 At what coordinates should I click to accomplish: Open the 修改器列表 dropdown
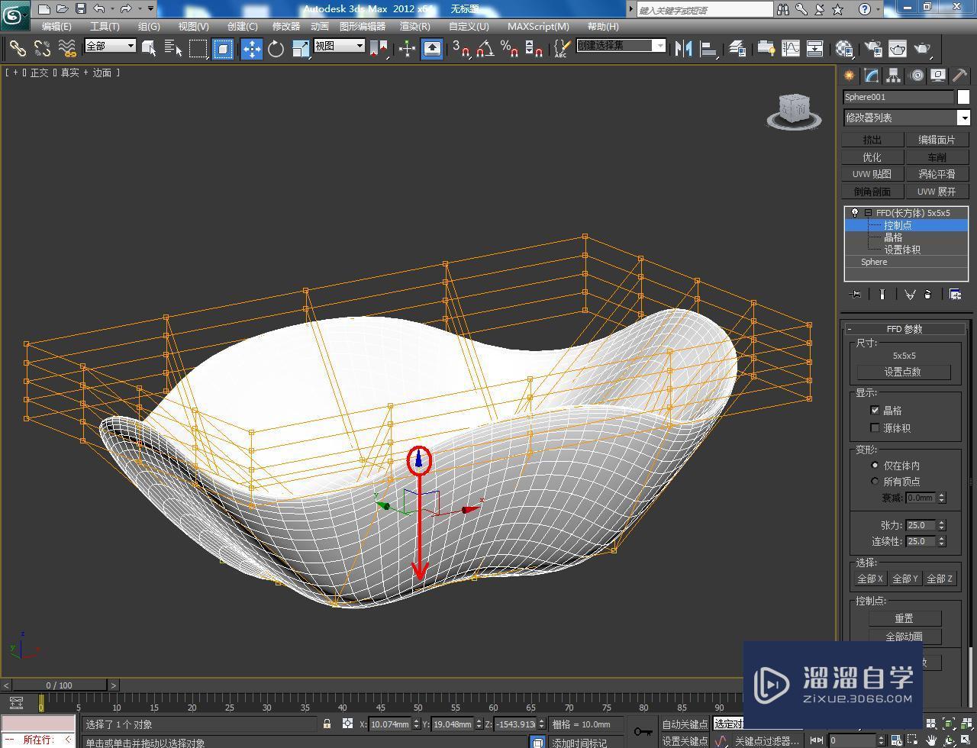coord(964,117)
